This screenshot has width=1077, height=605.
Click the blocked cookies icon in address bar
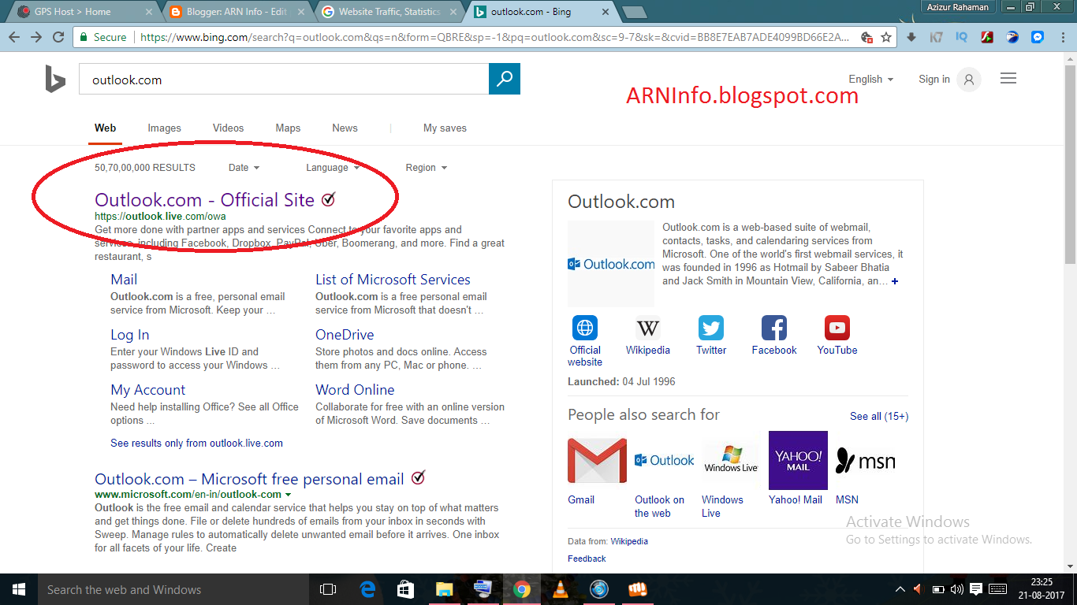point(866,37)
